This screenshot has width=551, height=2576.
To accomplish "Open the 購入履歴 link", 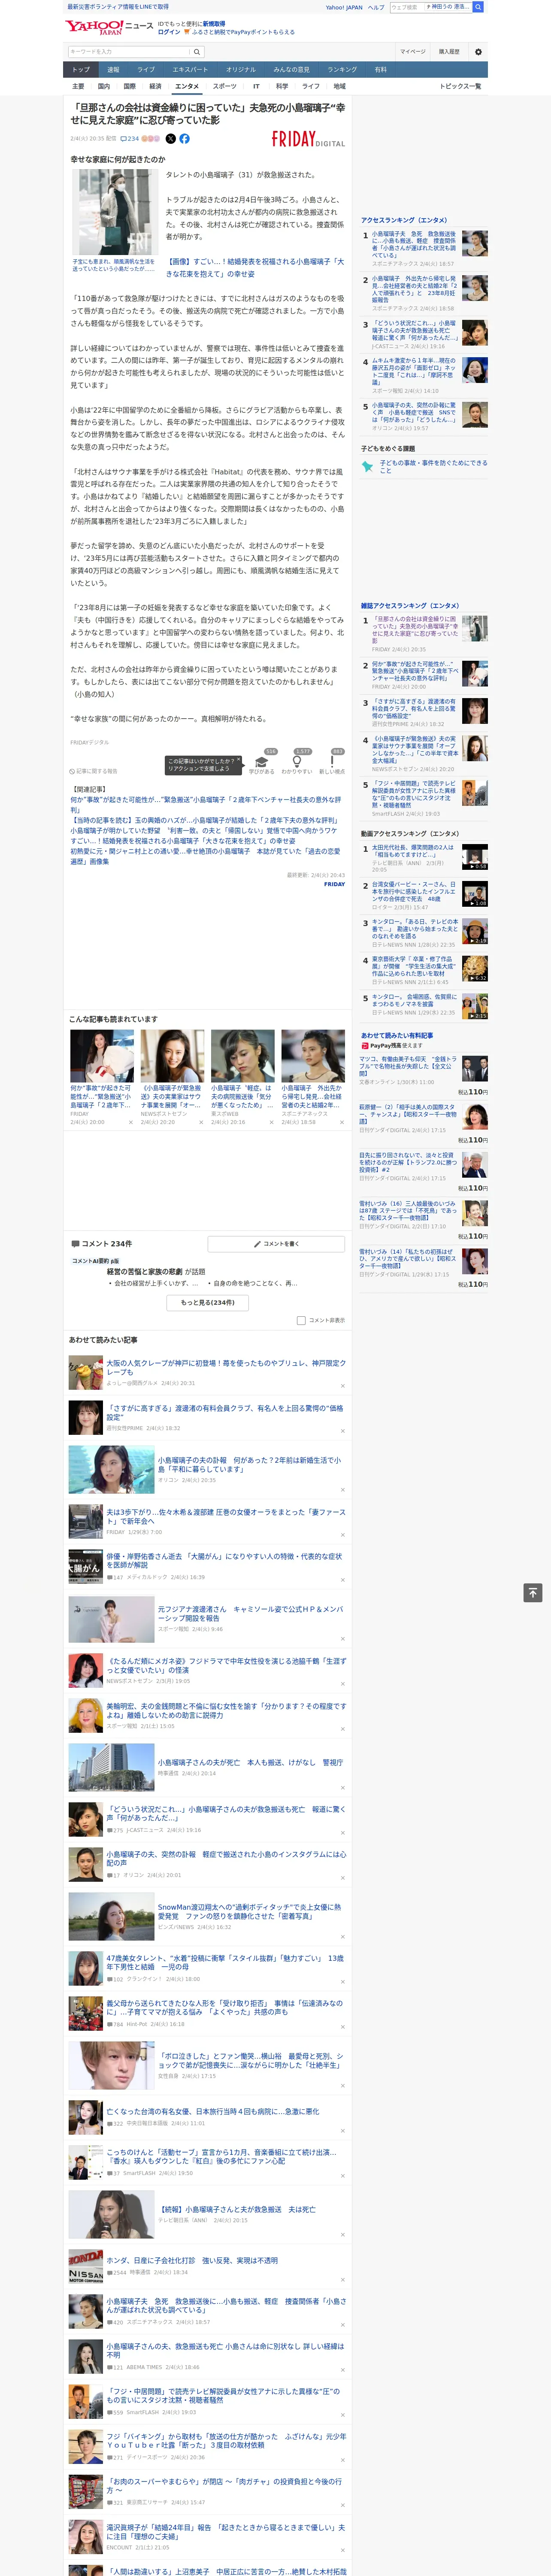I will tap(449, 52).
